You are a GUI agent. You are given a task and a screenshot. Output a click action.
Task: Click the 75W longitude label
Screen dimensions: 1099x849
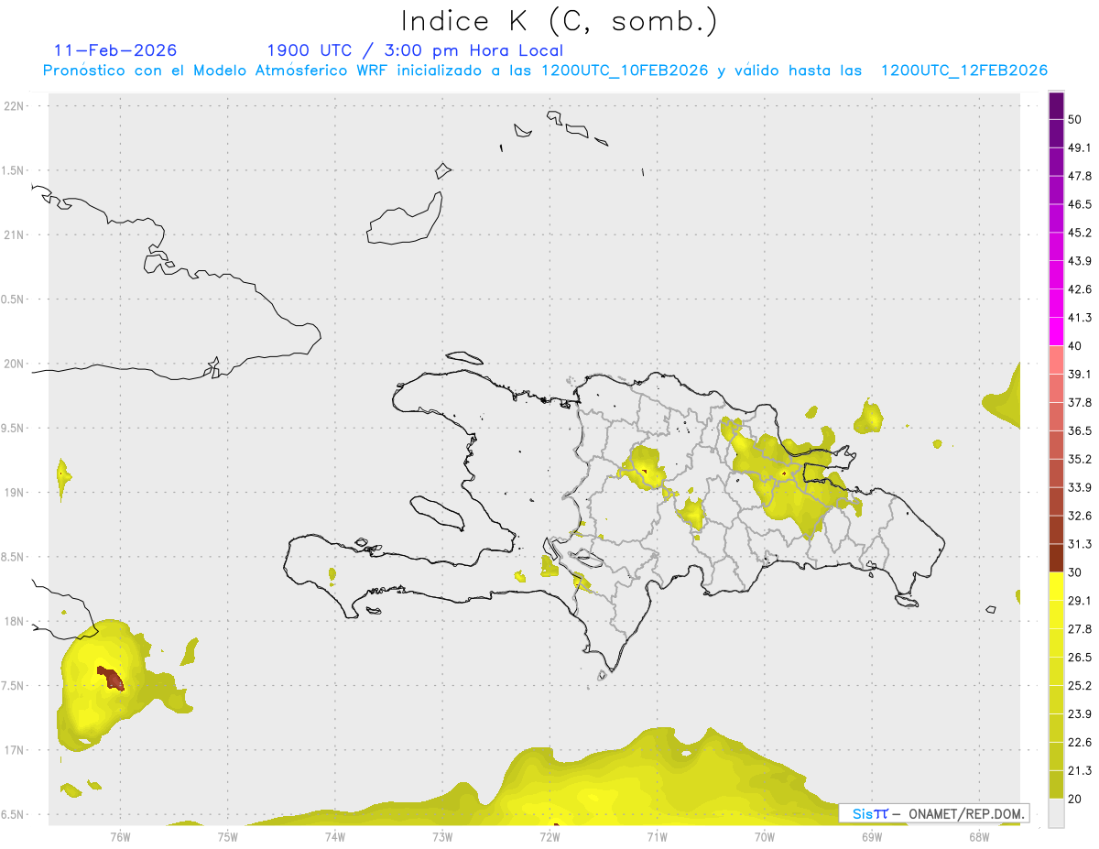click(228, 837)
